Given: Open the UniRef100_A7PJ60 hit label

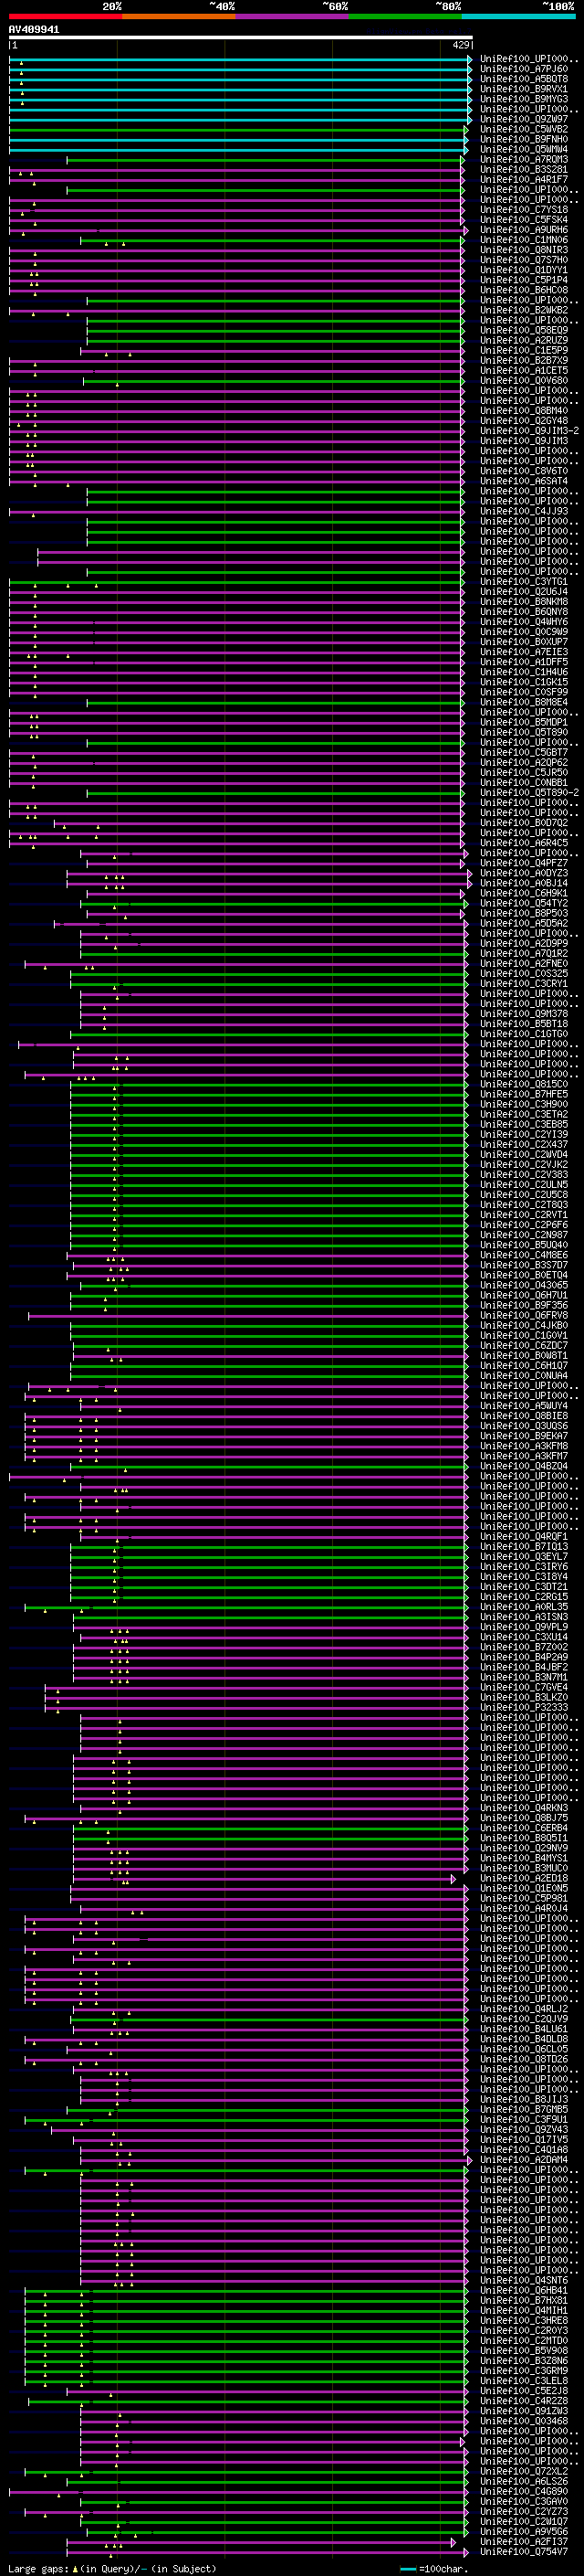Looking at the screenshot, I should [524, 69].
